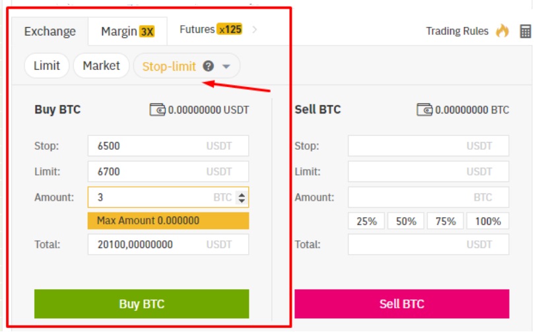Open the Margin 3X tab
This screenshot has height=332, width=534.
[127, 31]
